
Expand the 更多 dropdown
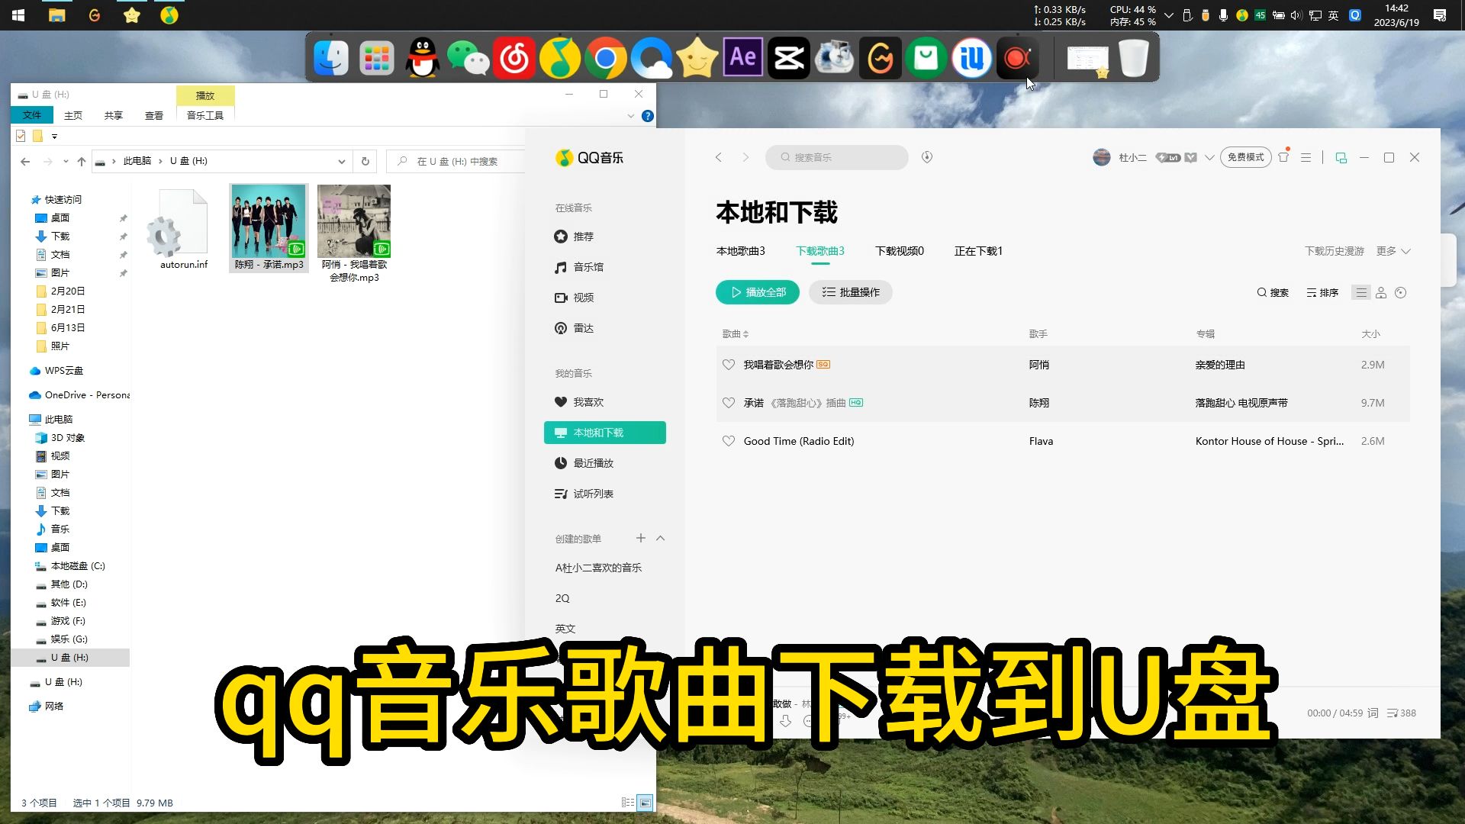[x=1393, y=251]
